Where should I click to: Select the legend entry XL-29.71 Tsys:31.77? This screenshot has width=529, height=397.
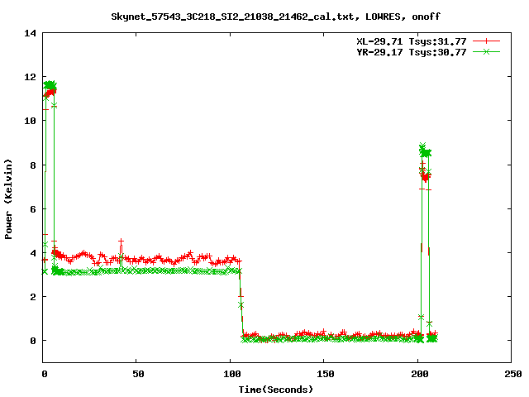point(412,41)
